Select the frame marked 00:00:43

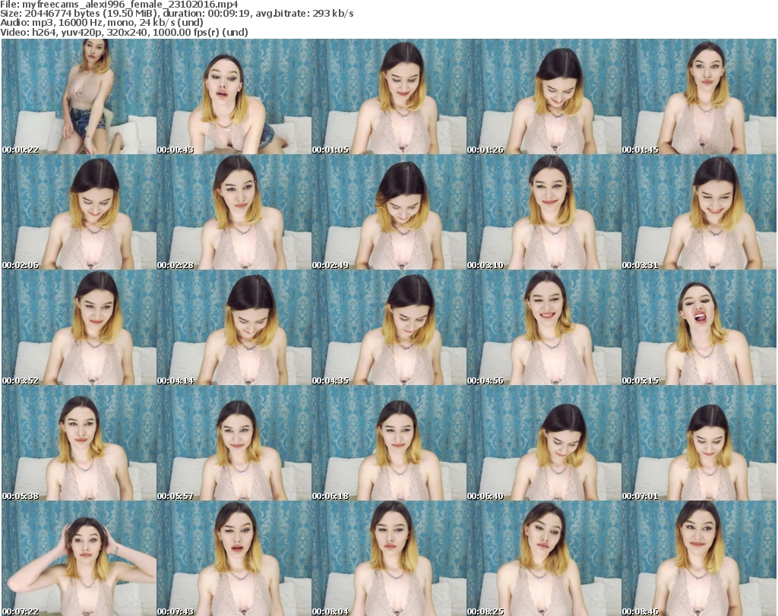tap(234, 97)
